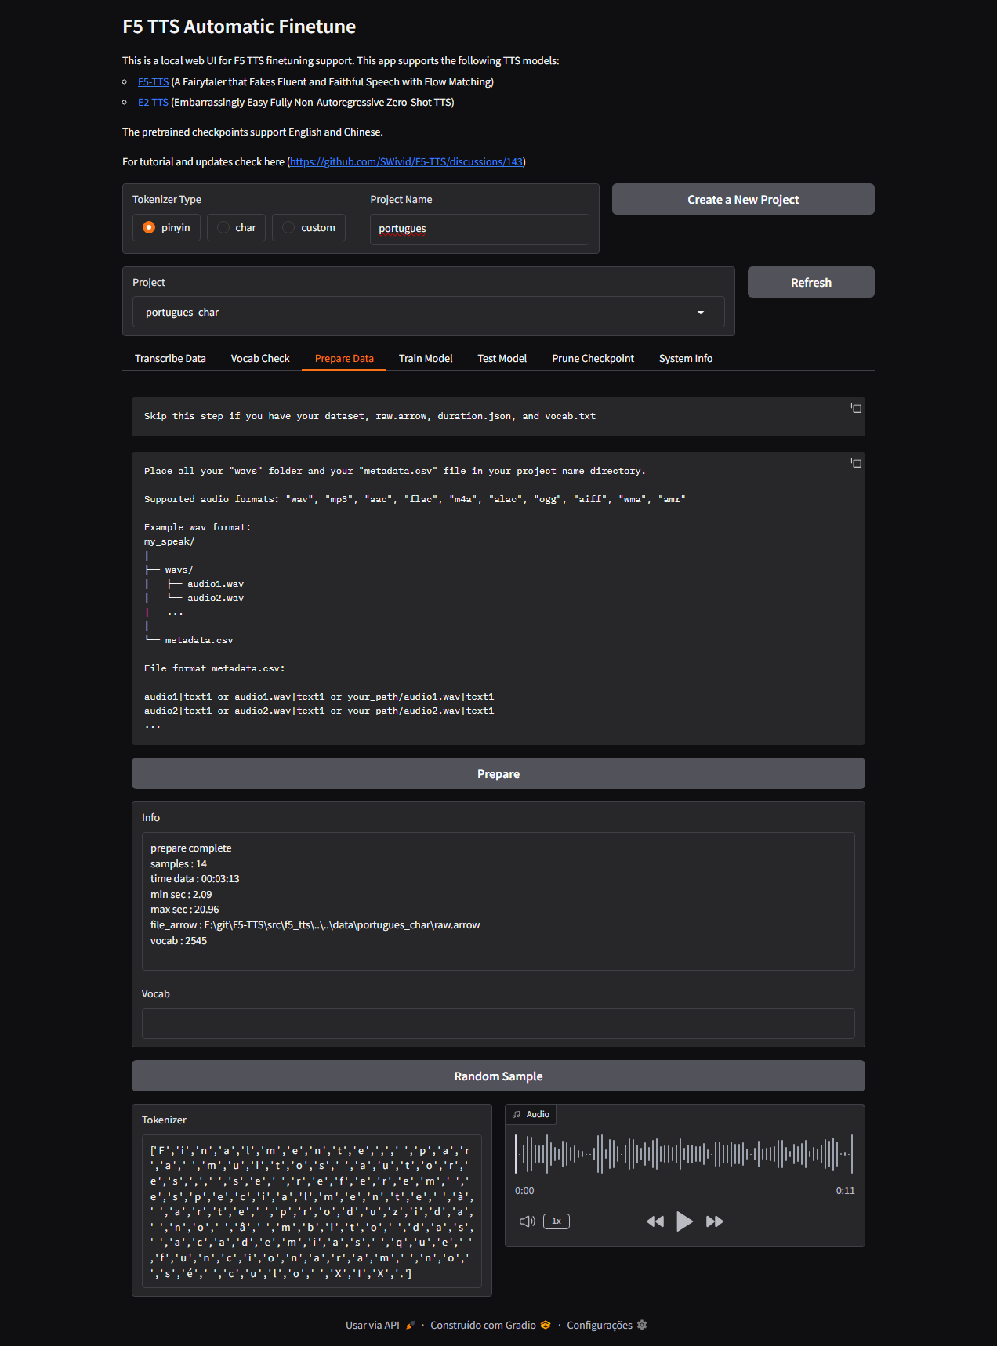997x1346 pixels.
Task: Copy the wavs folder instructions block
Action: tap(856, 463)
